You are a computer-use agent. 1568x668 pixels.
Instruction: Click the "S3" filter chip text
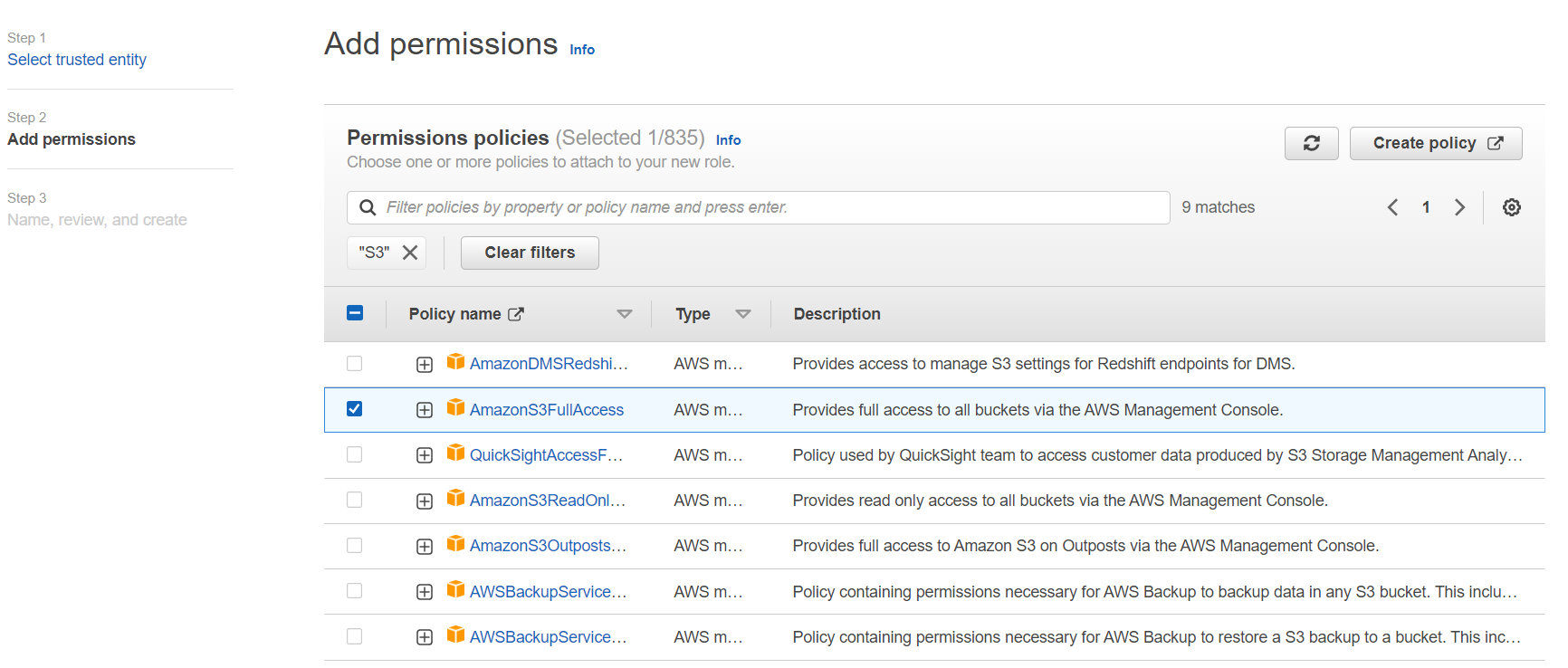pyautogui.click(x=374, y=253)
